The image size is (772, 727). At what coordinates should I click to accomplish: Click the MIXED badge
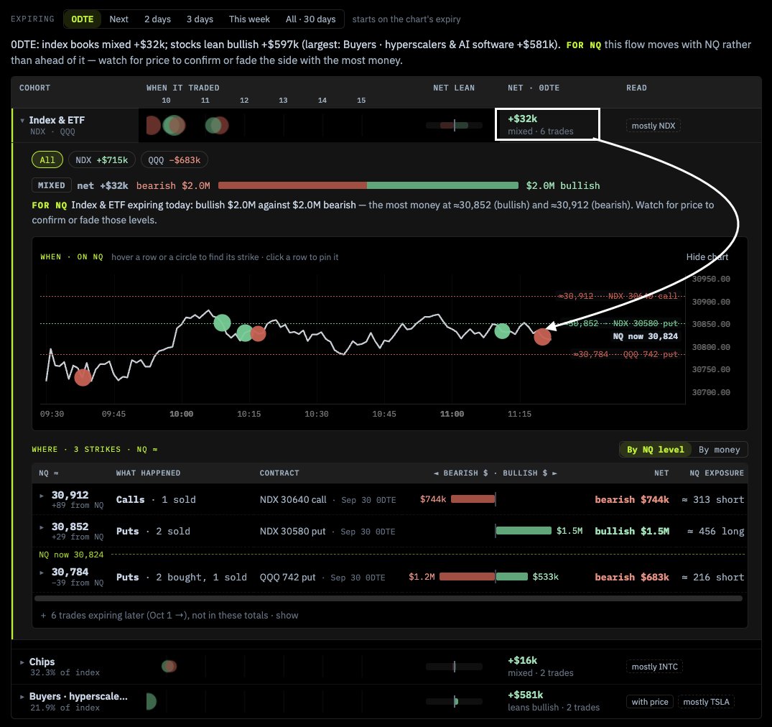click(51, 185)
